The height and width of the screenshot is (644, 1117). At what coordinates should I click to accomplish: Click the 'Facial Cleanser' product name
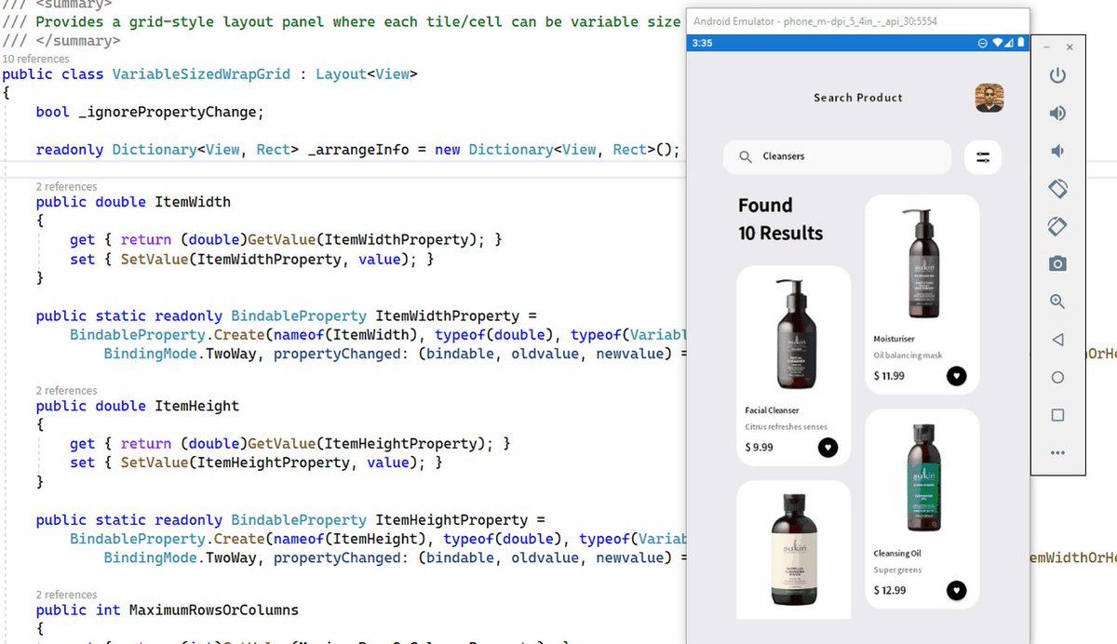click(x=772, y=410)
